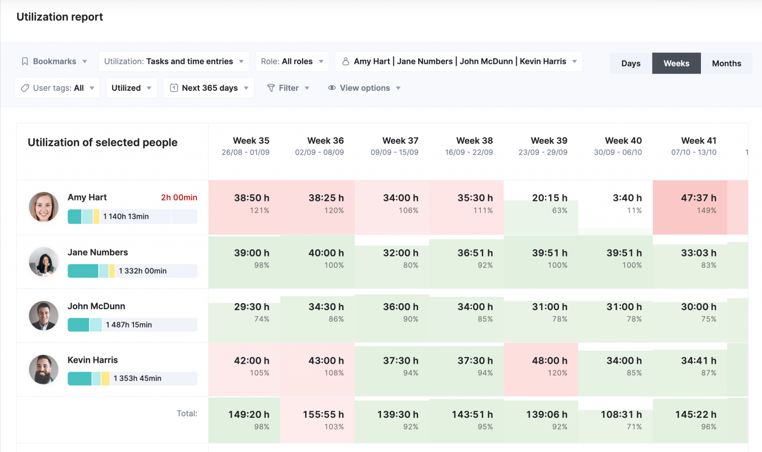
Task: Click the Bookmarks bookmark icon
Action: (25, 61)
